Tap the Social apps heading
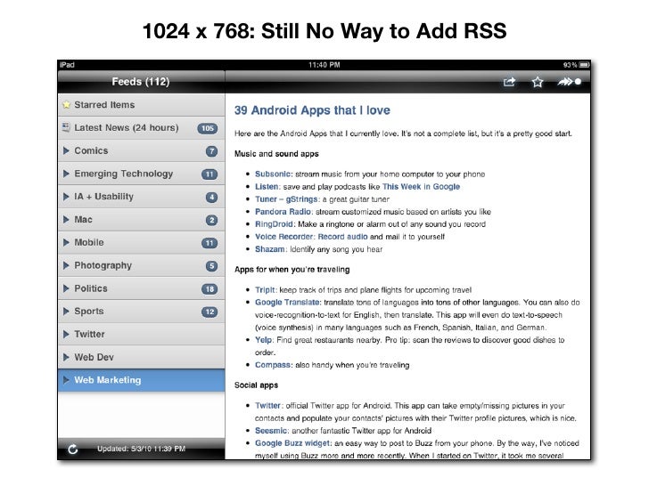This screenshot has height=486, width=649. tap(256, 385)
